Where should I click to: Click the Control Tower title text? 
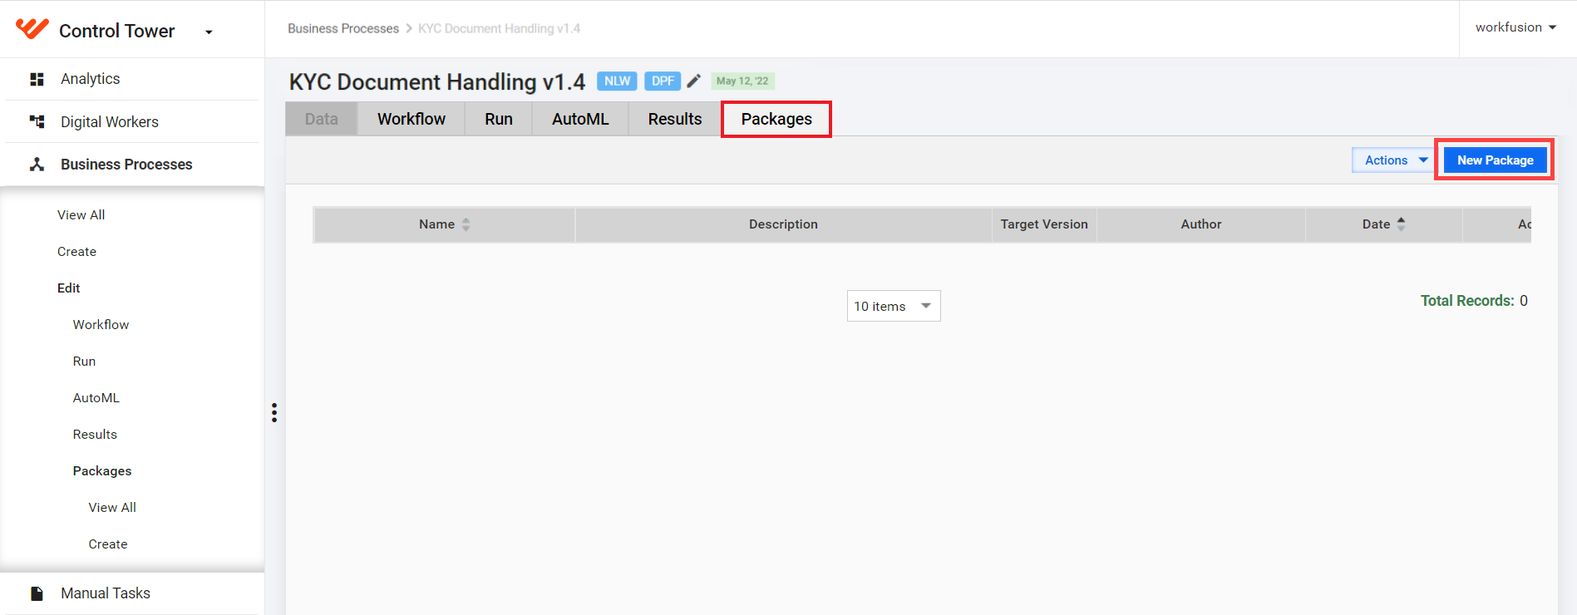[x=117, y=31]
